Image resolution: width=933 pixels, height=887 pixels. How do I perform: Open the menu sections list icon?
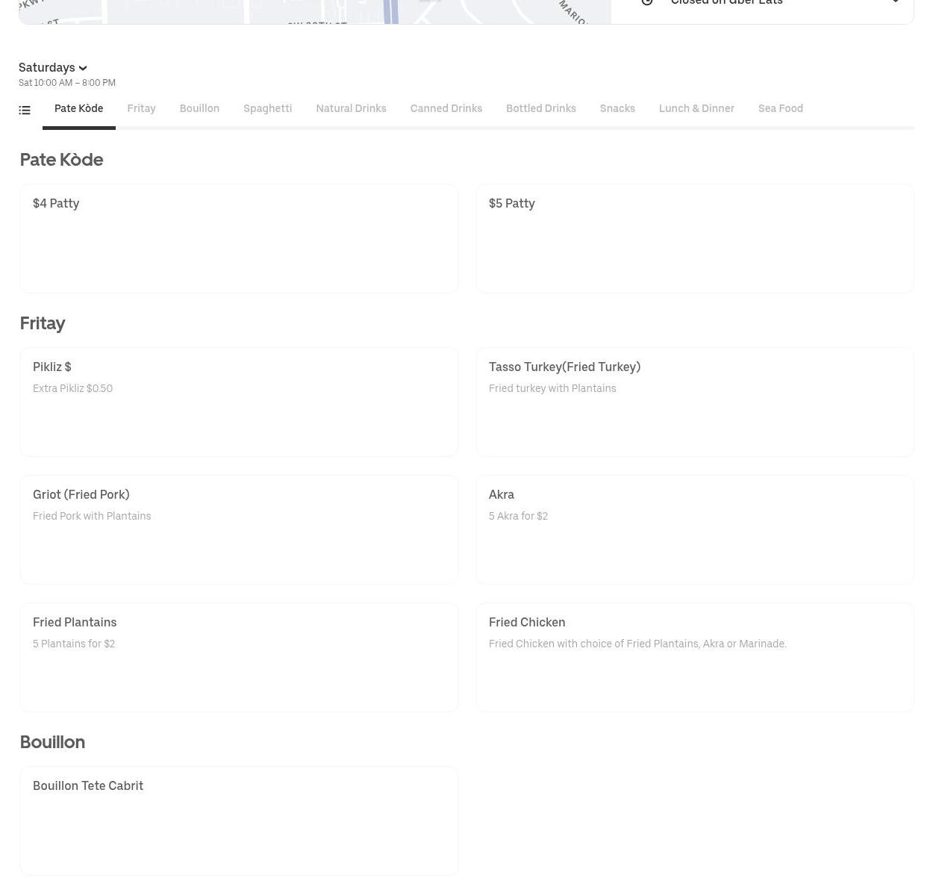pos(25,111)
